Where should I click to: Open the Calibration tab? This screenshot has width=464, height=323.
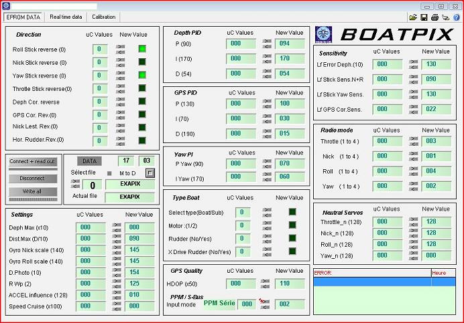[x=103, y=17]
